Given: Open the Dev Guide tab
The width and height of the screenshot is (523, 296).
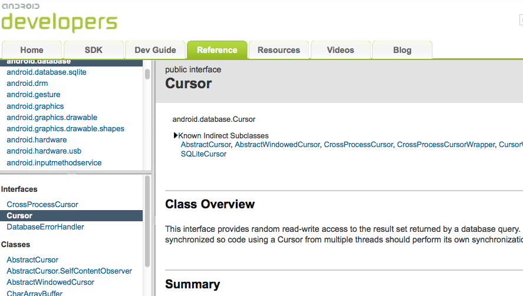Looking at the screenshot, I should point(155,50).
